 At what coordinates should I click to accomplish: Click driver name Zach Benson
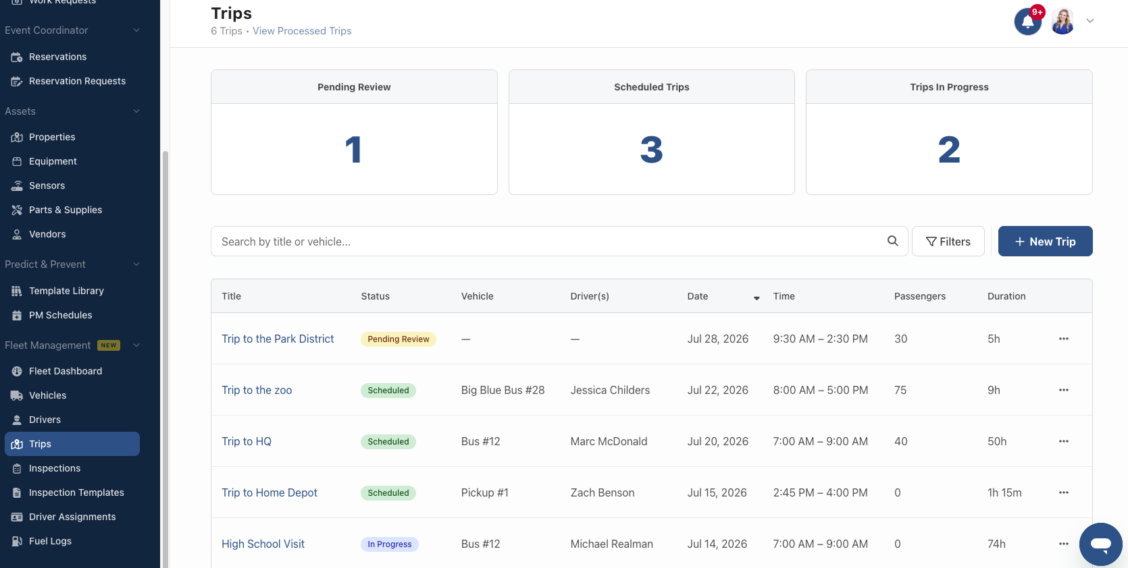pos(603,492)
